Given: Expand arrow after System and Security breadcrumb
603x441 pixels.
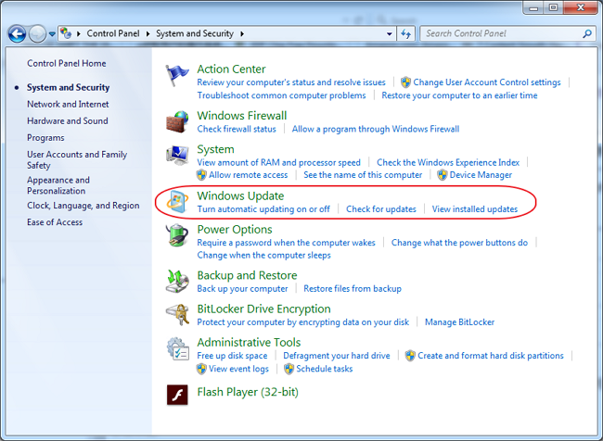Looking at the screenshot, I should pos(242,33).
